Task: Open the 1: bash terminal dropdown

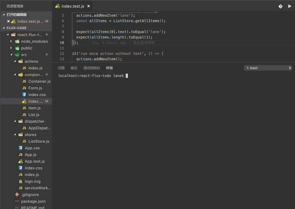Action: click(x=268, y=68)
